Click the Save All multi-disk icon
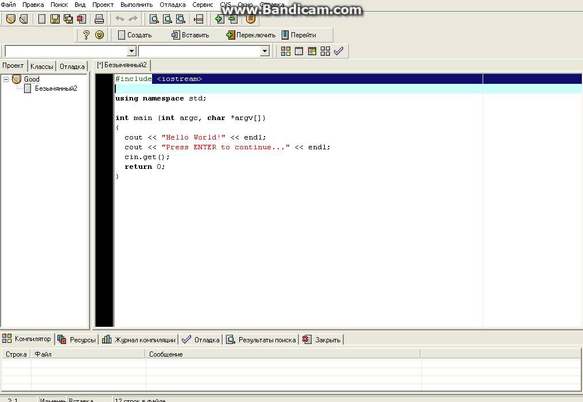This screenshot has height=402, width=583. click(x=68, y=18)
